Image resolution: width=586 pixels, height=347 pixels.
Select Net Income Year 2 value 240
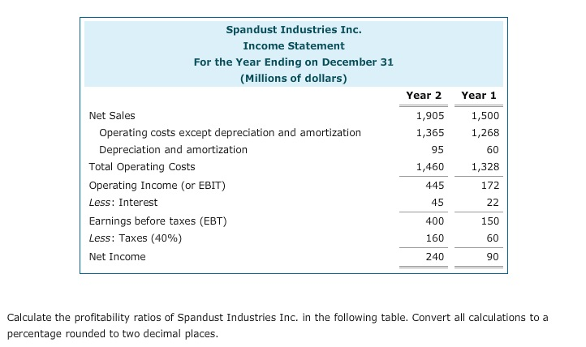point(434,256)
